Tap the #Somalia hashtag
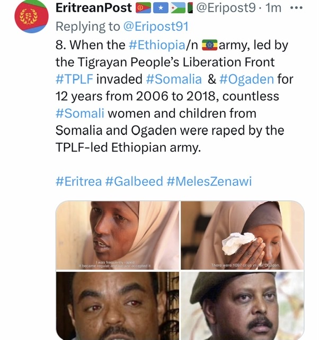 [x=172, y=79]
